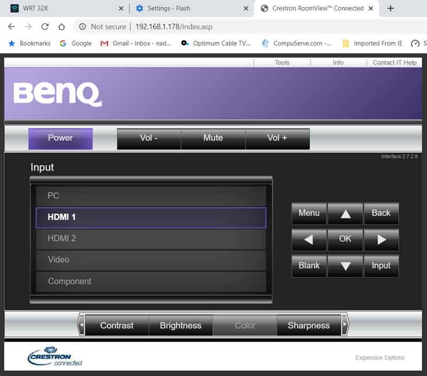Viewport: 427px width, 376px height.
Task: Open the CompuServe.com bookmark
Action: pos(296,43)
